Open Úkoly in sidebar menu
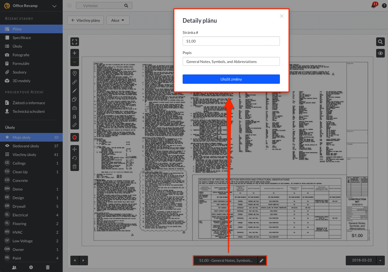388x272 pixels. click(31, 46)
